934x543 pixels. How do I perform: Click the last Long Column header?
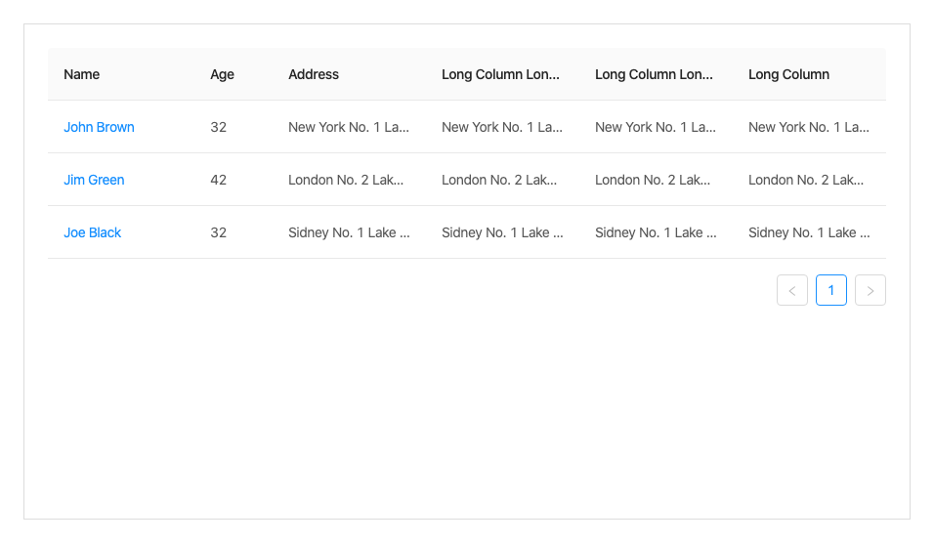pos(788,74)
